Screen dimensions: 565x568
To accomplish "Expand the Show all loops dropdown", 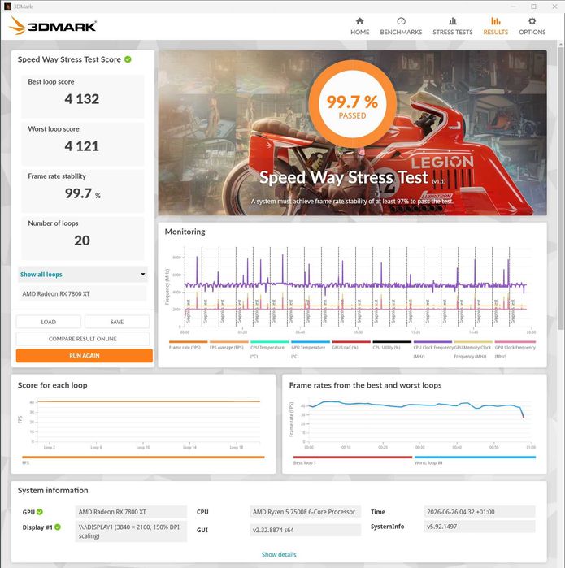I will click(x=83, y=275).
